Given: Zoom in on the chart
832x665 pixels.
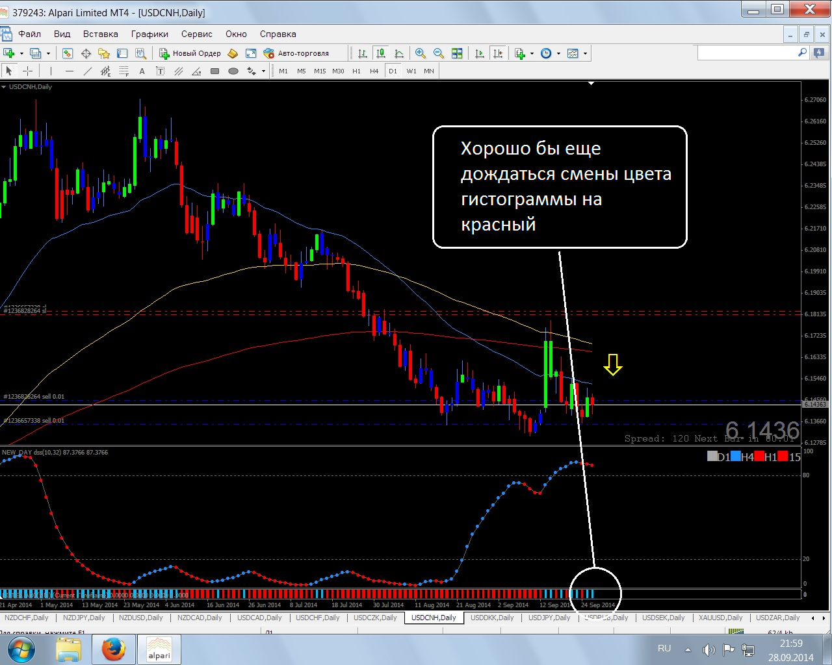Looking at the screenshot, I should (x=421, y=53).
